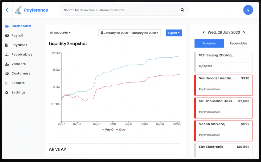This screenshot has height=162, width=261.
Task: Open the date range picker
Action: (129, 32)
